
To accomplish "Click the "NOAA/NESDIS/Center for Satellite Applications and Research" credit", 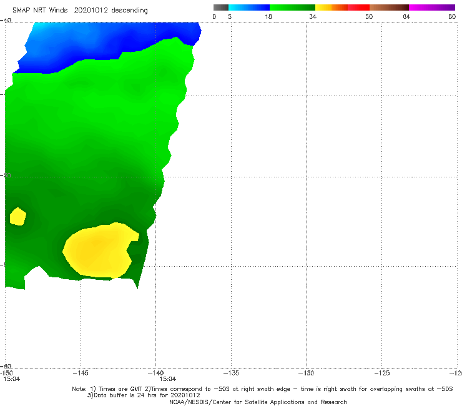I will tap(258, 402).
